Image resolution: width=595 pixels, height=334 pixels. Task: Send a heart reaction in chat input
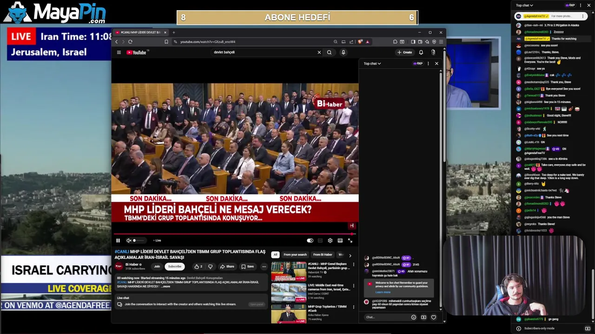[434, 317]
